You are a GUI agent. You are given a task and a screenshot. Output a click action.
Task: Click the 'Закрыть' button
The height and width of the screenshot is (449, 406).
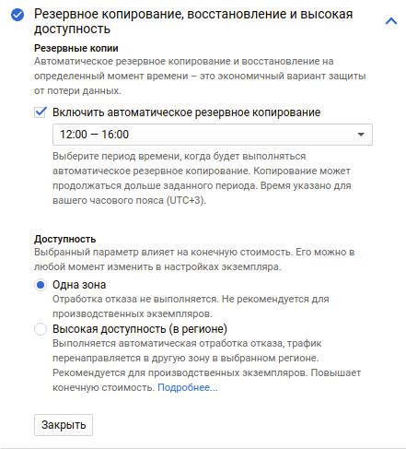[x=64, y=425]
